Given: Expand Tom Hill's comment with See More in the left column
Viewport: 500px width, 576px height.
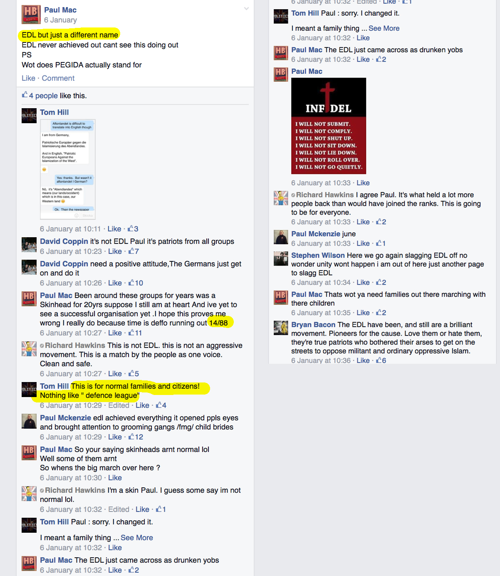Looking at the screenshot, I should point(137,538).
